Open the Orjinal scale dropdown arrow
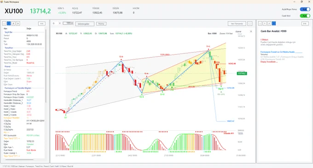313x168 pixels. point(251,31)
